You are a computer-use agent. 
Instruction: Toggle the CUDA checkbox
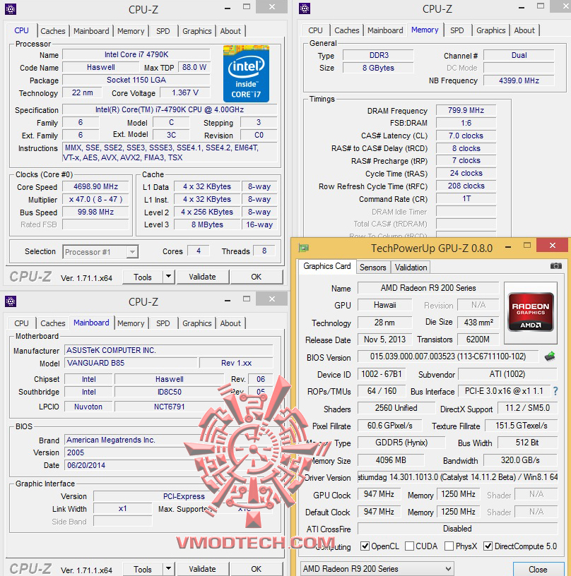(x=409, y=546)
